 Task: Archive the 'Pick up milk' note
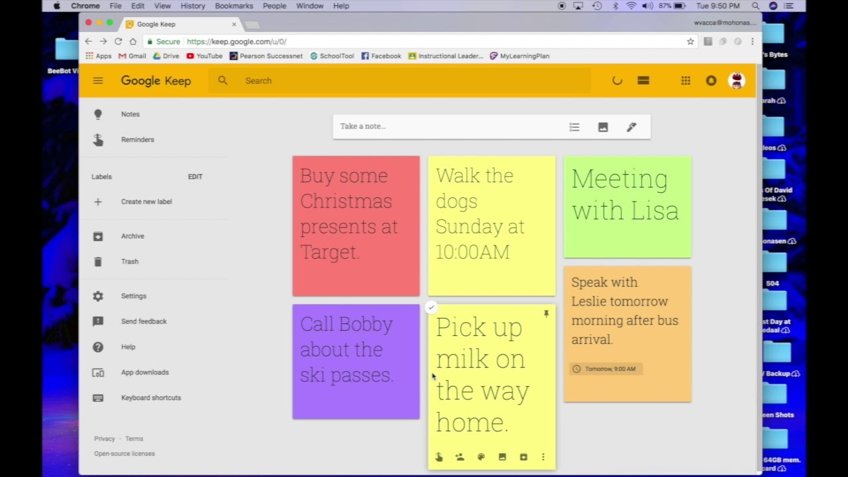523,456
